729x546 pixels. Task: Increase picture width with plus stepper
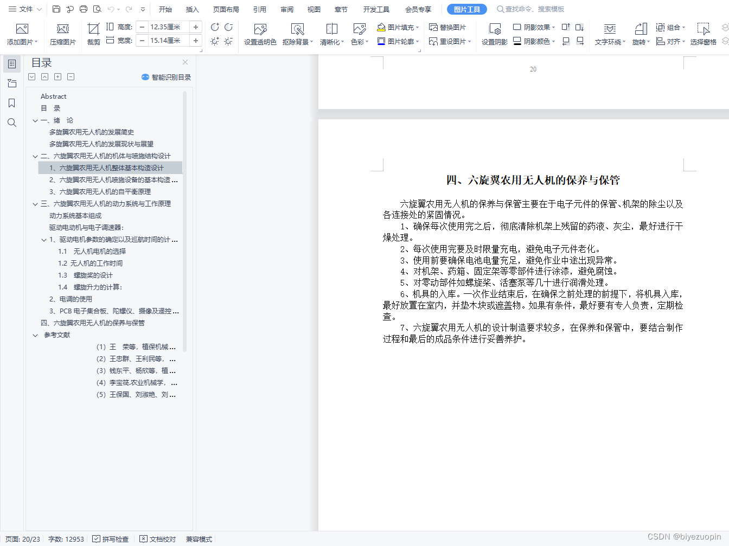(x=196, y=40)
